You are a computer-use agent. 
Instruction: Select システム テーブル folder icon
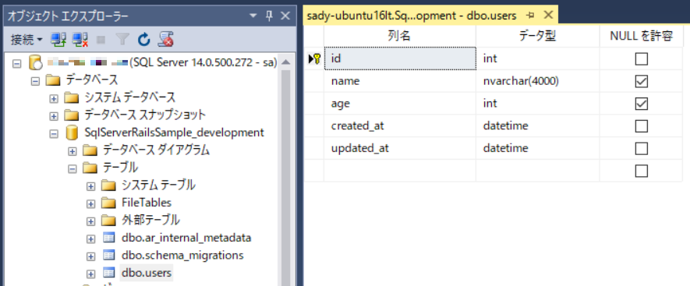[x=108, y=186]
